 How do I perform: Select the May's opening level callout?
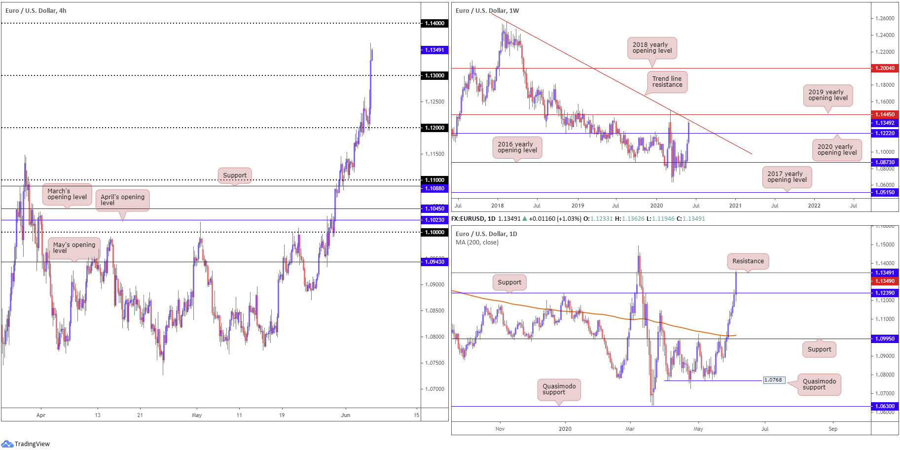tap(74, 247)
